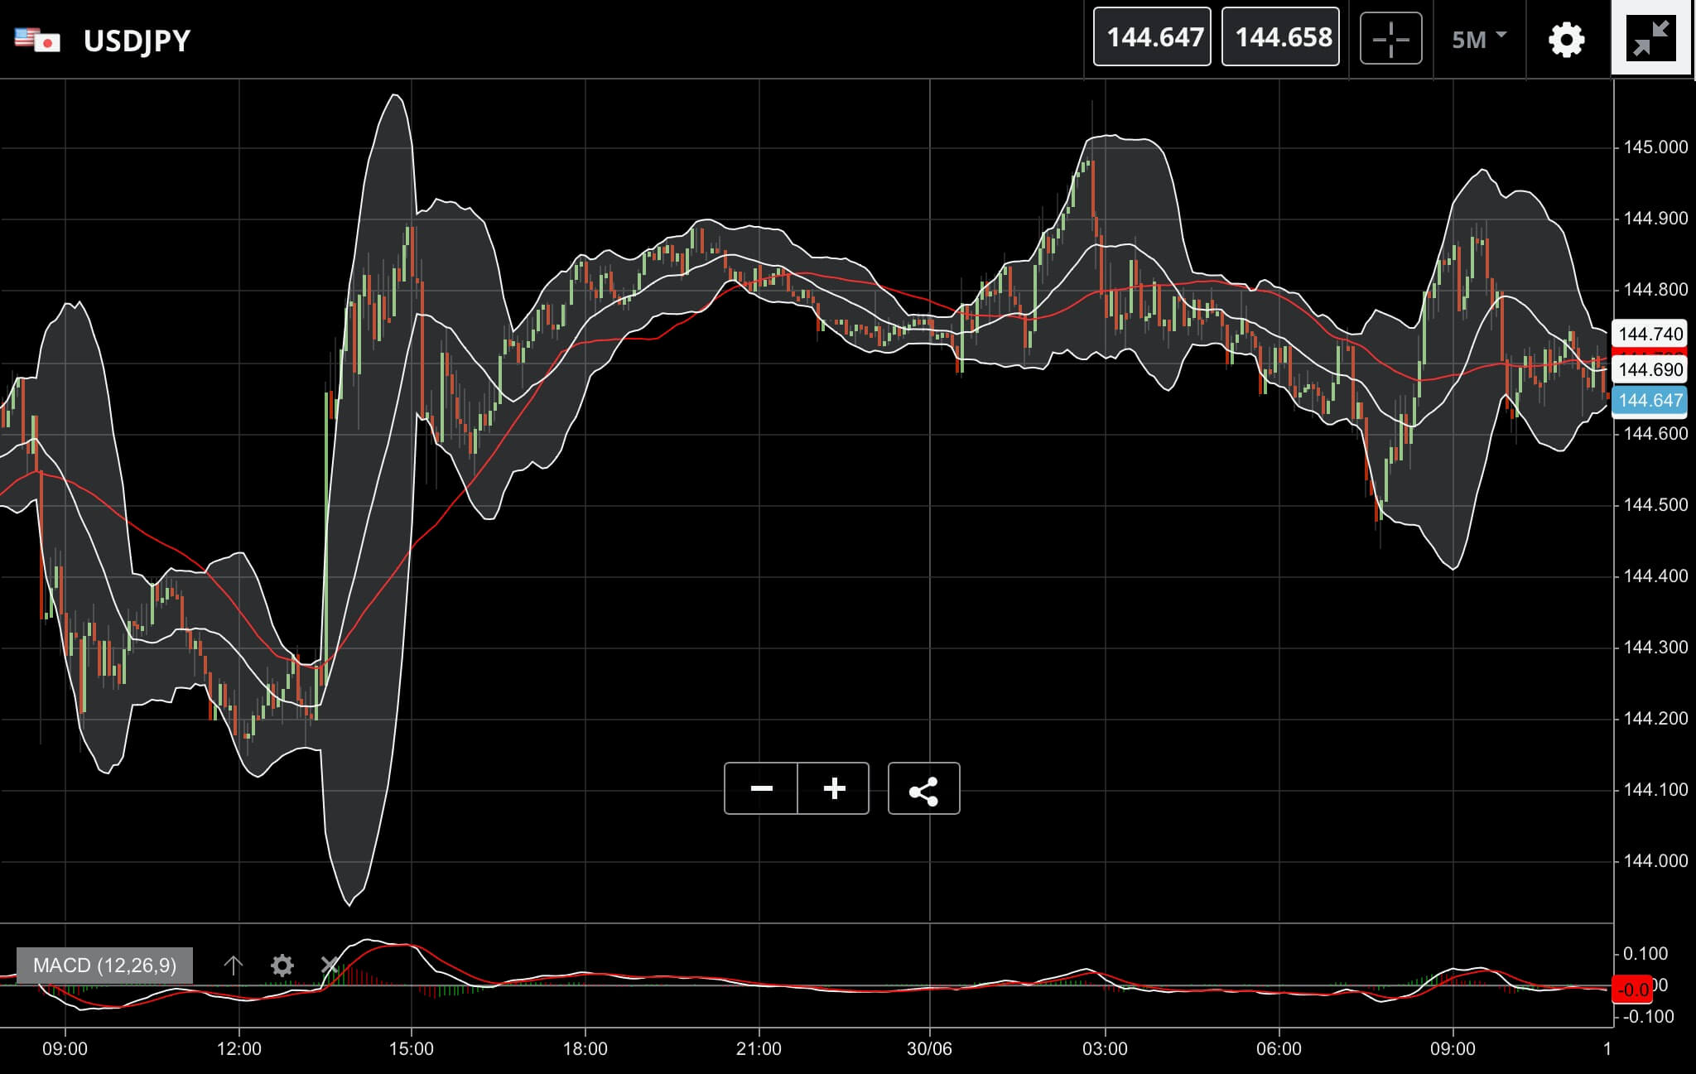
Task: Click the blue 144.647 current price tag
Action: [1651, 401]
